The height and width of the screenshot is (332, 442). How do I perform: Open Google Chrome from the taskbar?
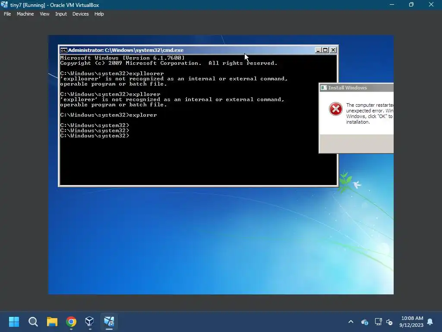click(71, 322)
